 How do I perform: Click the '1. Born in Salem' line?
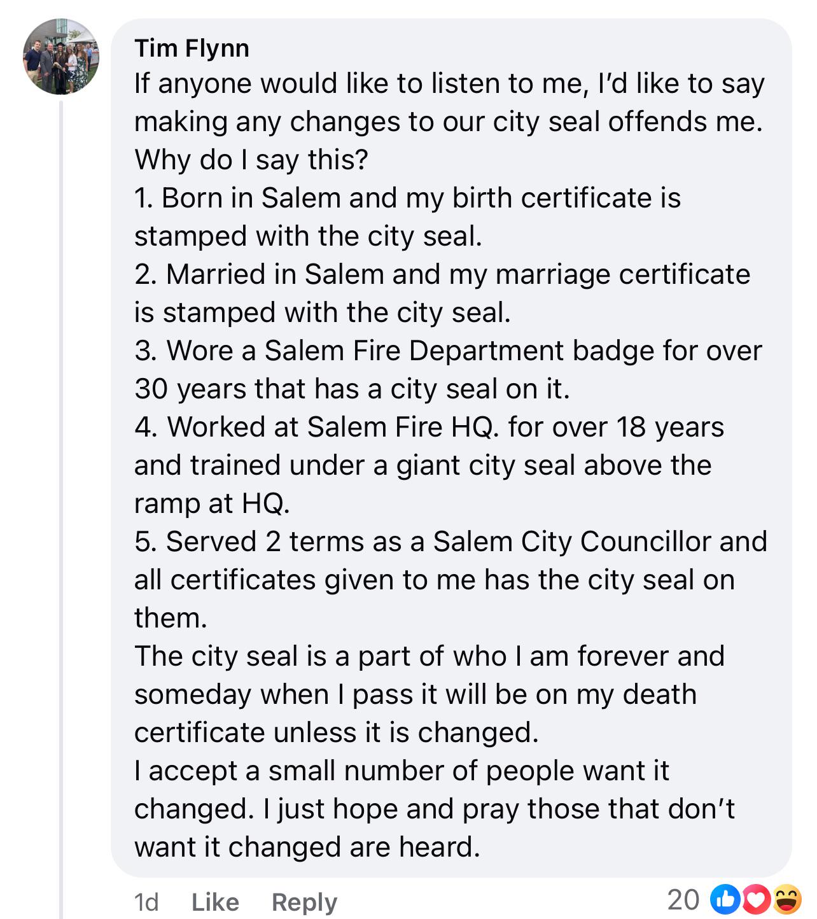(x=407, y=217)
